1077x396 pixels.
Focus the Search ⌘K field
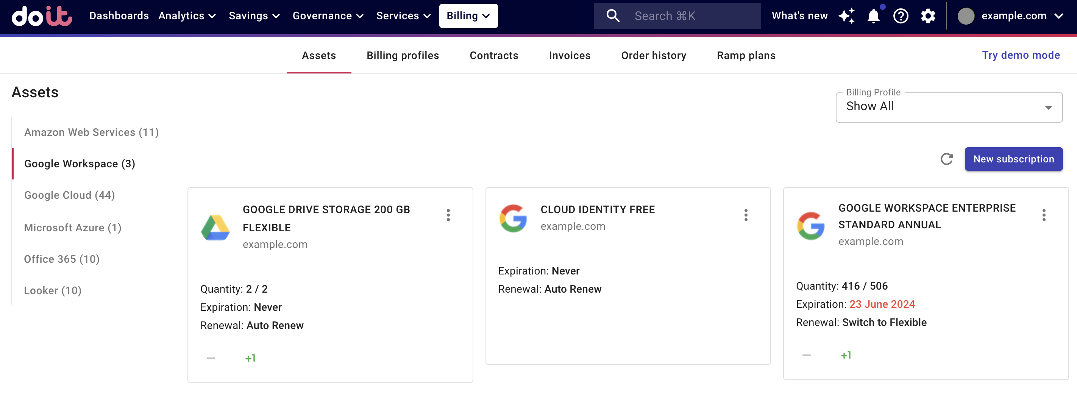pos(677,16)
